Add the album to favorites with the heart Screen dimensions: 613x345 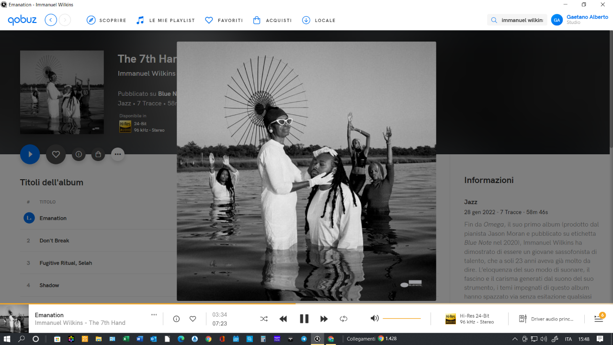[x=56, y=154]
